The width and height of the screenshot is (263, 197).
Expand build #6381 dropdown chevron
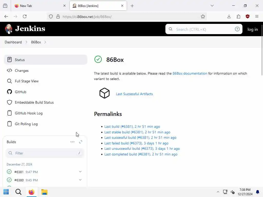(80, 172)
